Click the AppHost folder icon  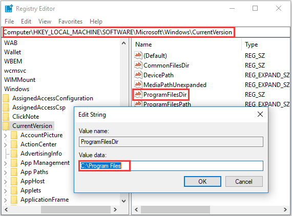pos(14,181)
